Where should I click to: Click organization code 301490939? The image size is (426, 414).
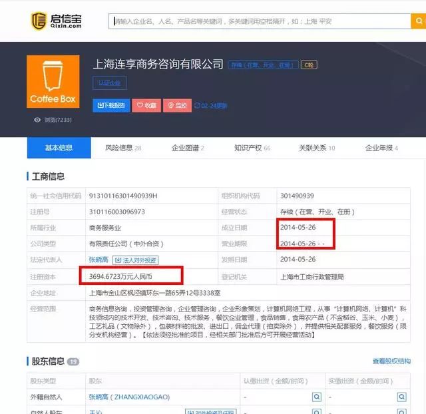click(x=297, y=196)
